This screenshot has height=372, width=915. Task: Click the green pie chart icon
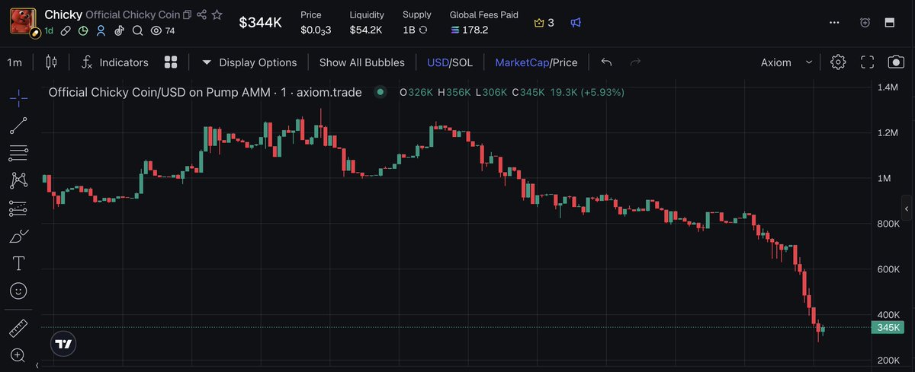coord(83,31)
